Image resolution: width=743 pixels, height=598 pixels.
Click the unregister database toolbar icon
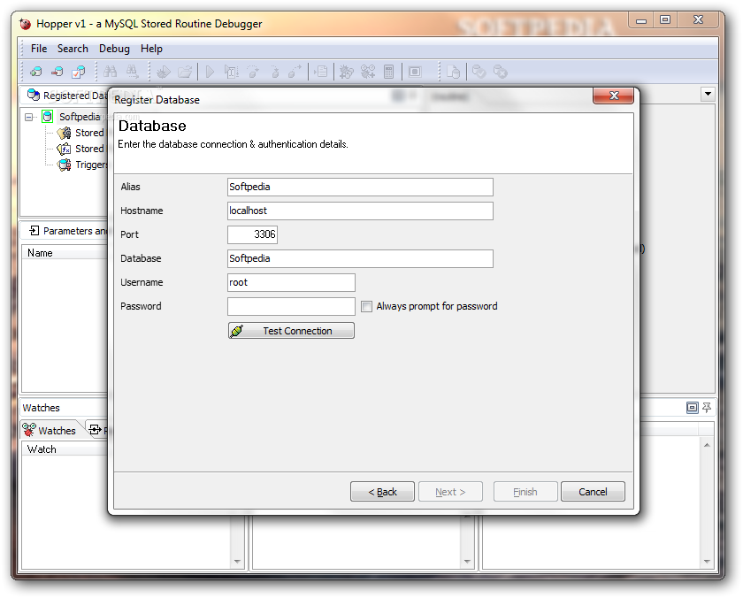tap(57, 72)
